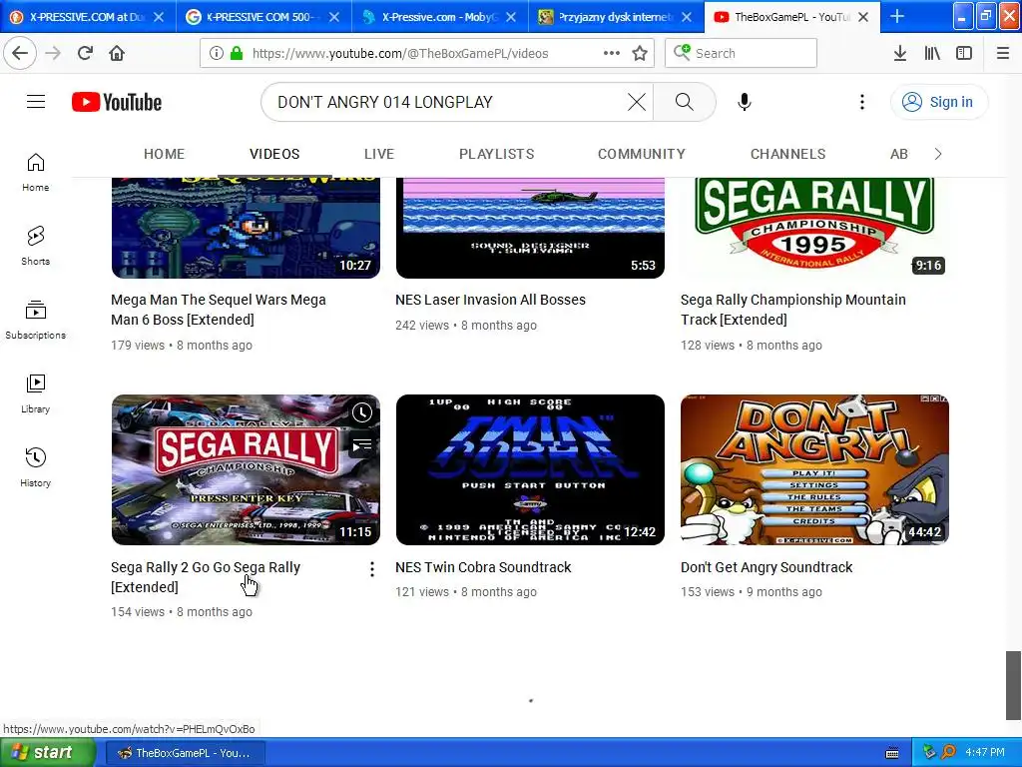Start voice search with the microphone icon
Image resolution: width=1022 pixels, height=767 pixels.
(745, 102)
